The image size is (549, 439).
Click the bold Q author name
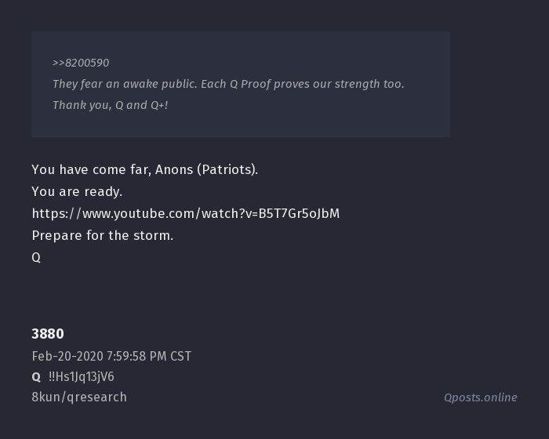[36, 377]
